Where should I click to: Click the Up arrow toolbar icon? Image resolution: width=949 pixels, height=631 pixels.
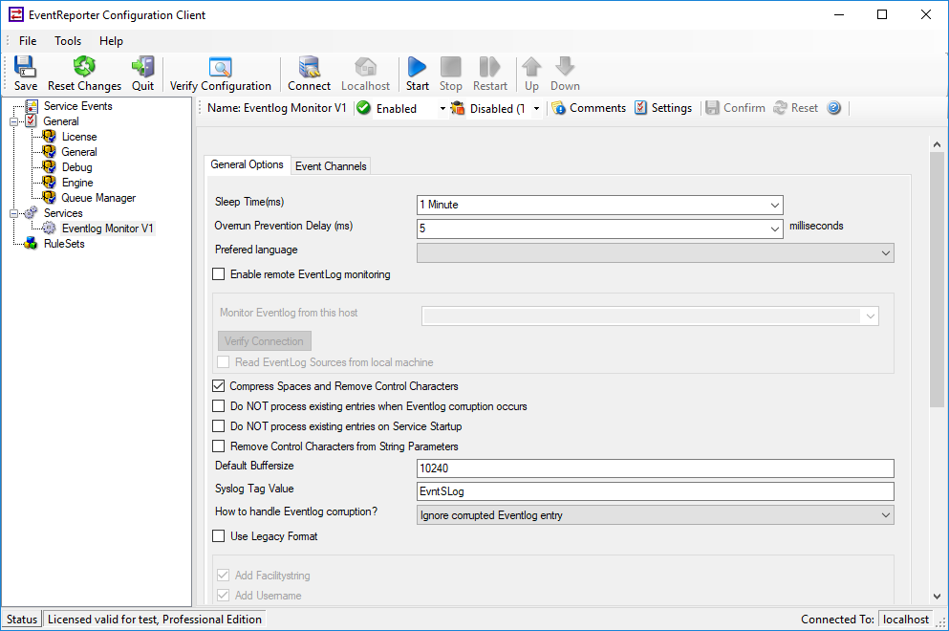[531, 67]
